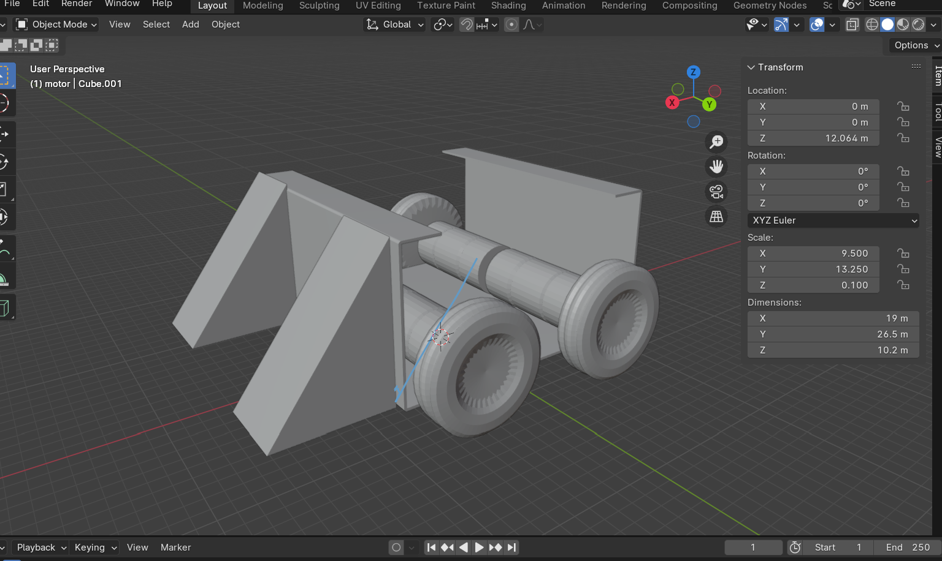Click the Scale Z value field
This screenshot has width=942, height=561.
[x=813, y=285]
